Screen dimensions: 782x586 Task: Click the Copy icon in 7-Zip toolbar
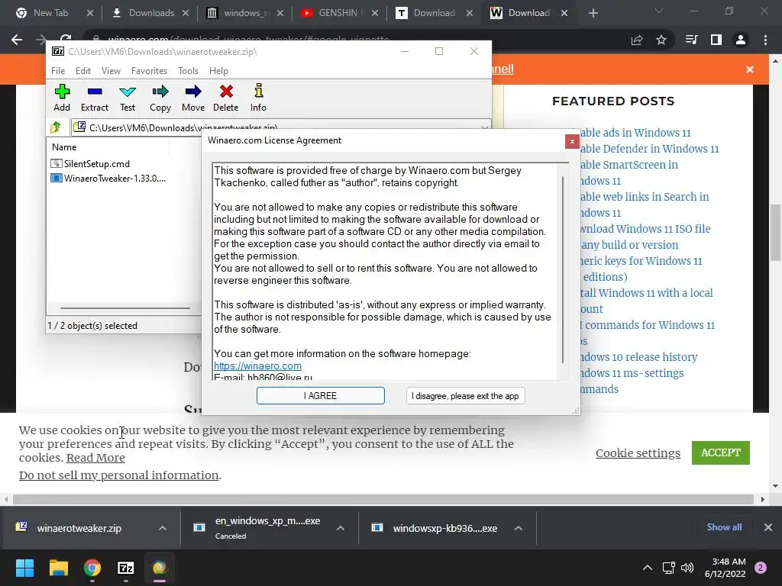160,98
